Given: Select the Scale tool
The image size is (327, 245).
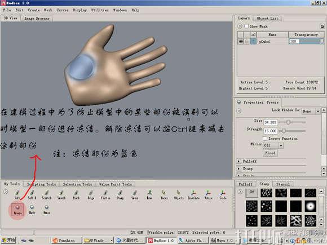Looking at the screenshot, I should pyautogui.click(x=223, y=194).
